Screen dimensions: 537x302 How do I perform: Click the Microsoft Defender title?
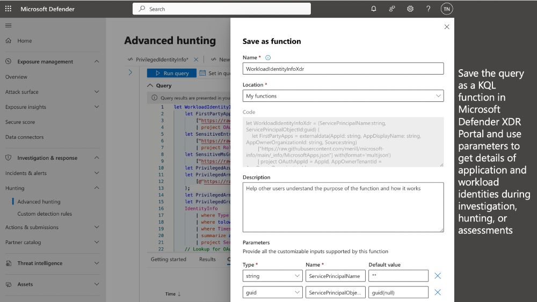coord(47,9)
